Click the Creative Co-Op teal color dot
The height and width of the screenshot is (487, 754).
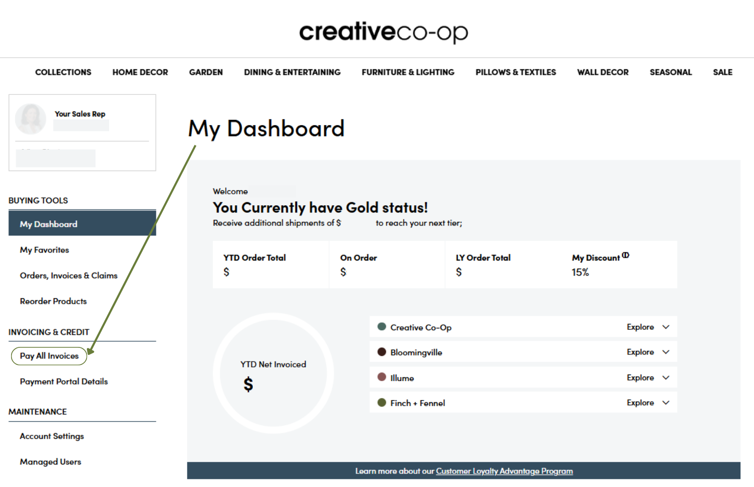tap(382, 327)
